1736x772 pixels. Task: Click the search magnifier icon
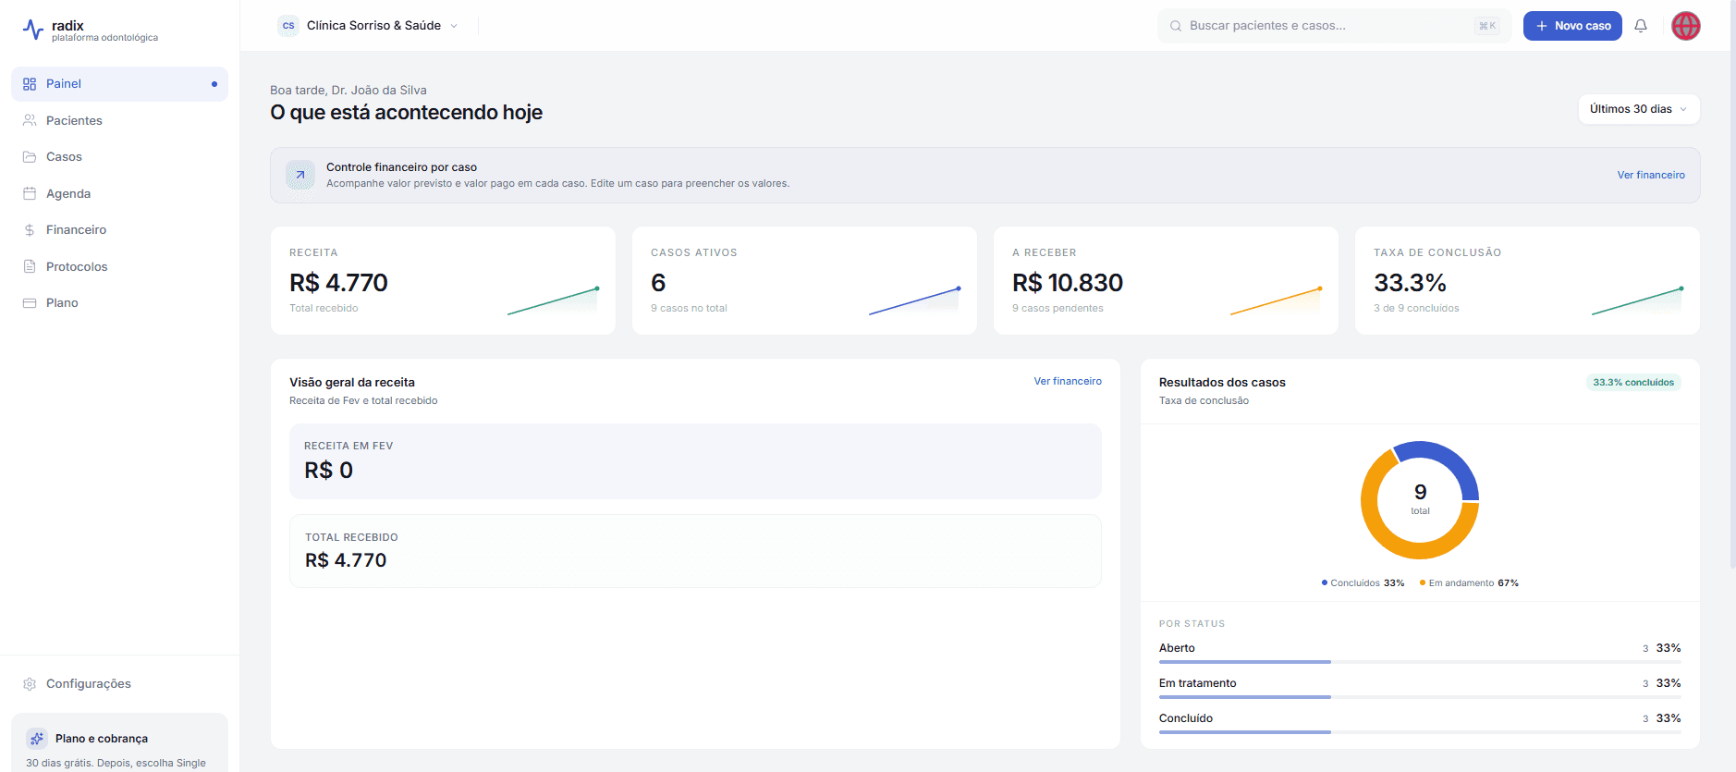click(x=1176, y=26)
